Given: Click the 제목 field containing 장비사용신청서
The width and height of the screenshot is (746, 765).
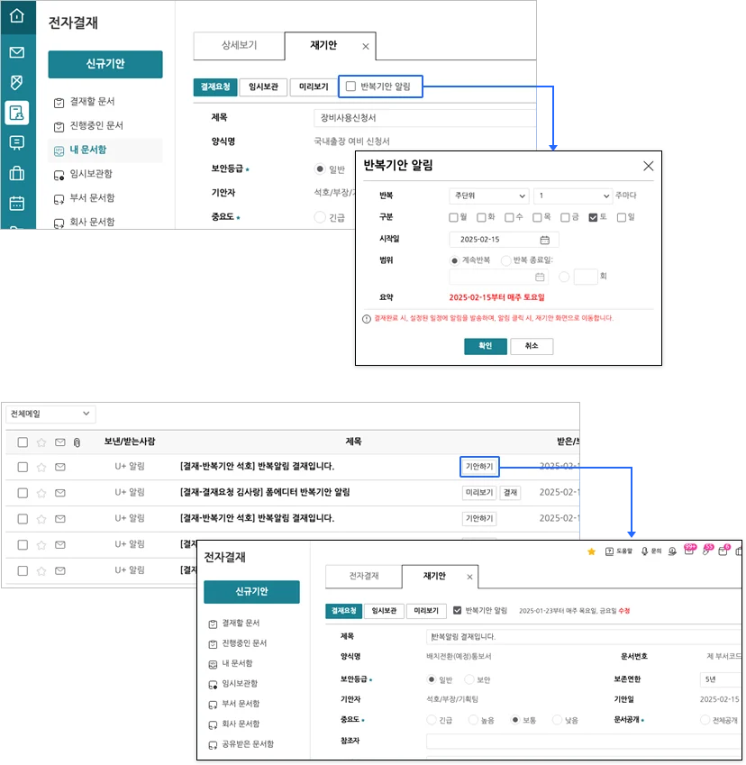Looking at the screenshot, I should [x=423, y=118].
